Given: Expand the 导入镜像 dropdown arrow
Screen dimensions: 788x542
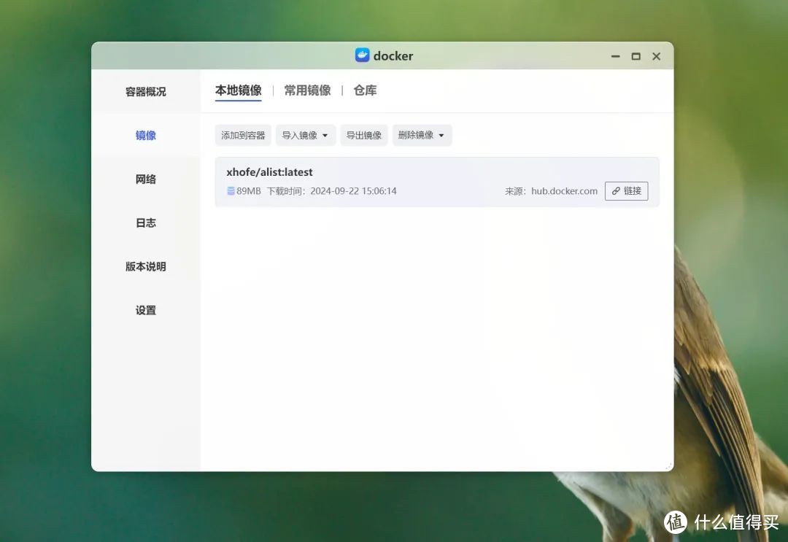Looking at the screenshot, I should tap(325, 135).
